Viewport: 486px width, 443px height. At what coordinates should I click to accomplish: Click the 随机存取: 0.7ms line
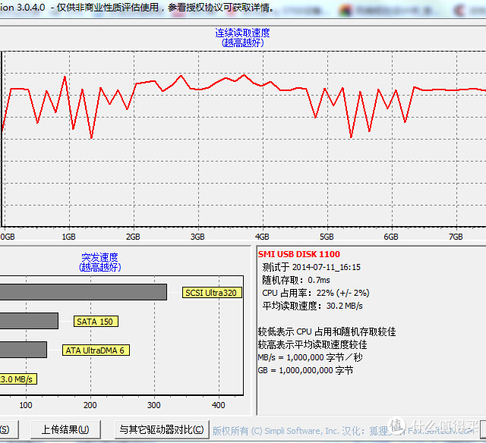(296, 280)
